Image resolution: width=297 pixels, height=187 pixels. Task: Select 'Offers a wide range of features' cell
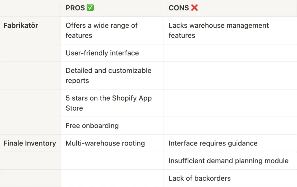(112, 30)
